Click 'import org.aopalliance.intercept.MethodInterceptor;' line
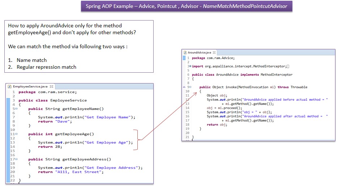The image size is (347, 190). [x=239, y=66]
